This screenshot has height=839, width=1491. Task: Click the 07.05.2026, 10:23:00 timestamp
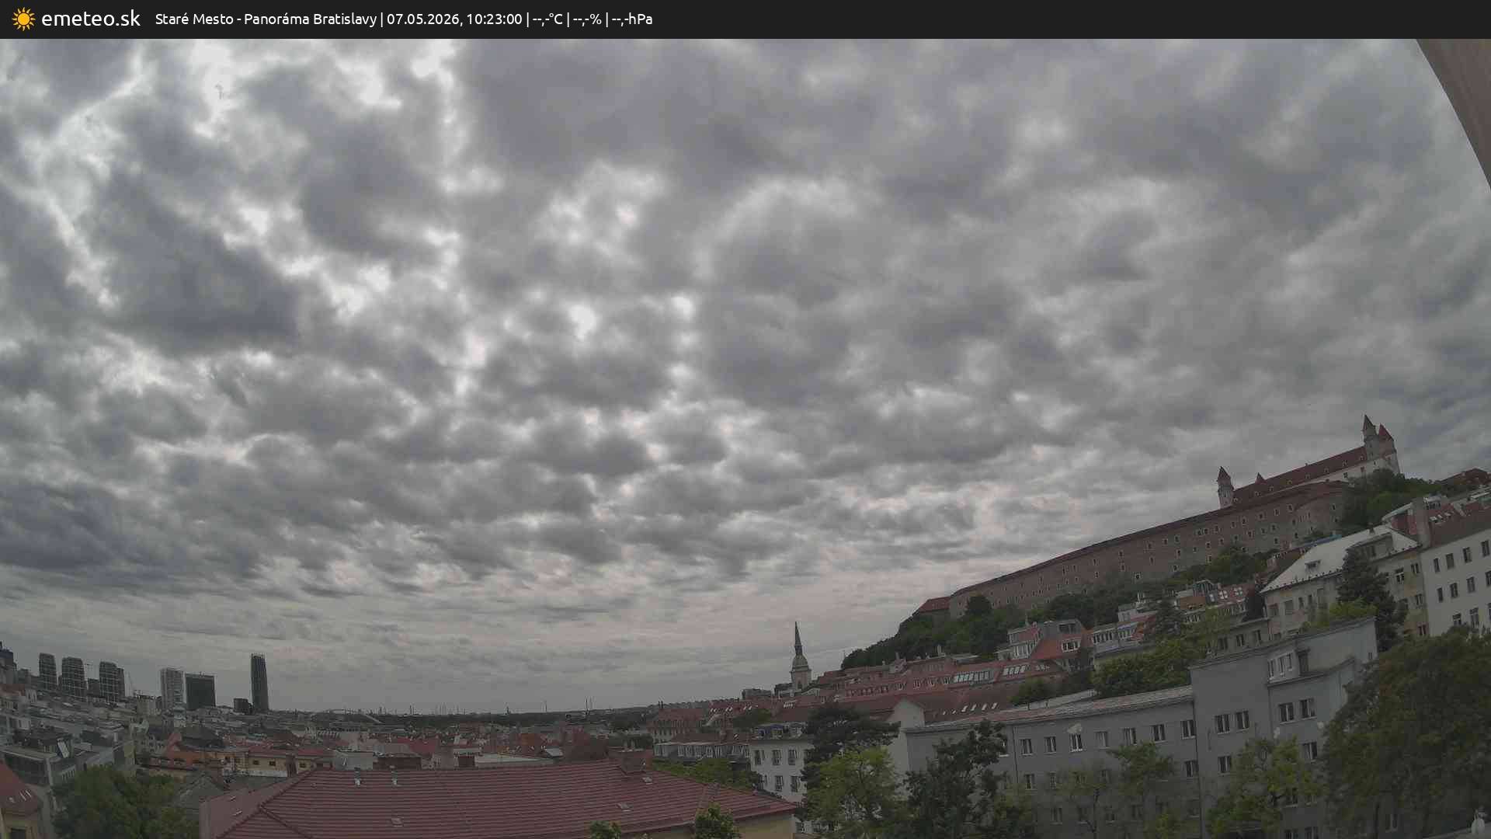coord(454,19)
